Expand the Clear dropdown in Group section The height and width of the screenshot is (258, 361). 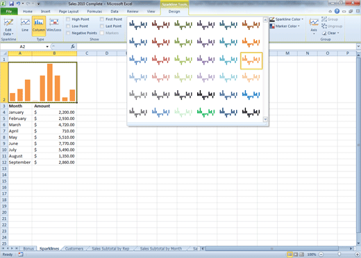pos(330,33)
